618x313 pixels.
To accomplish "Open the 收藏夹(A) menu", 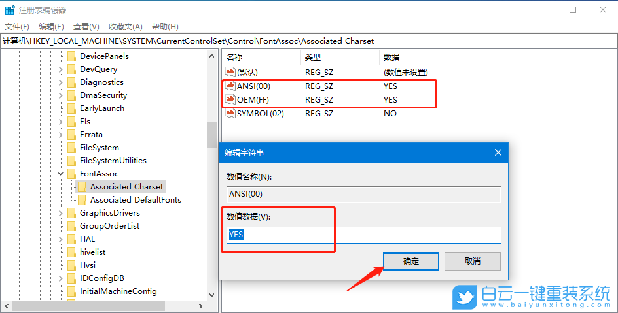I will [x=125, y=27].
